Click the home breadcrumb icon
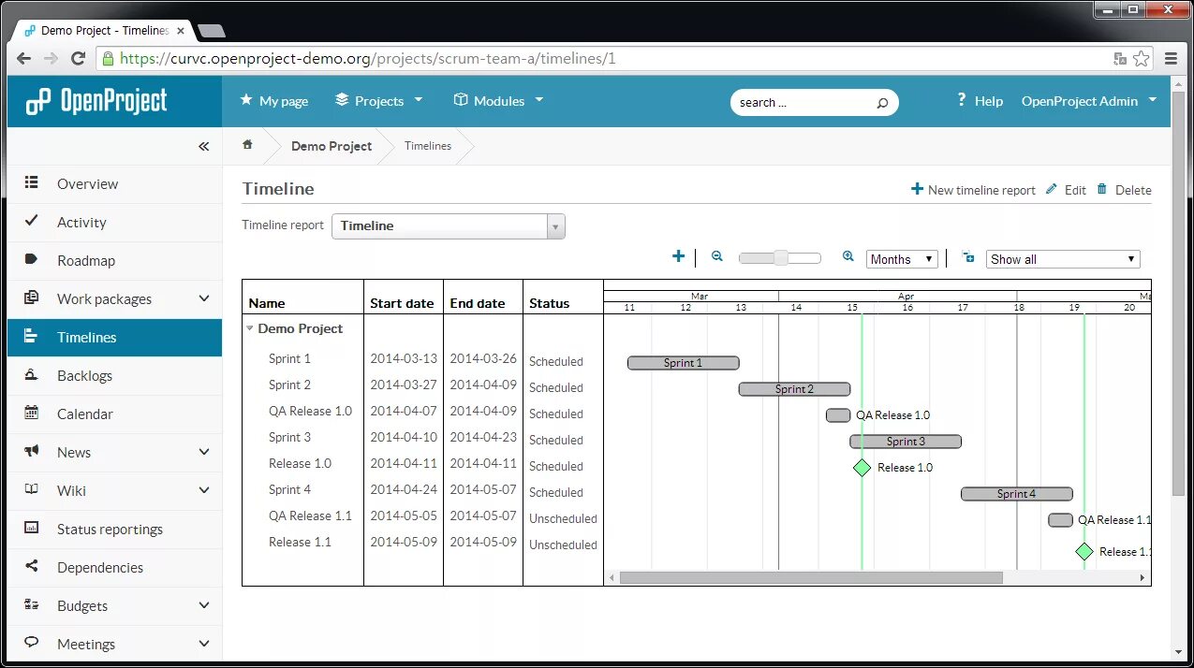The width and height of the screenshot is (1194, 668). tap(248, 145)
